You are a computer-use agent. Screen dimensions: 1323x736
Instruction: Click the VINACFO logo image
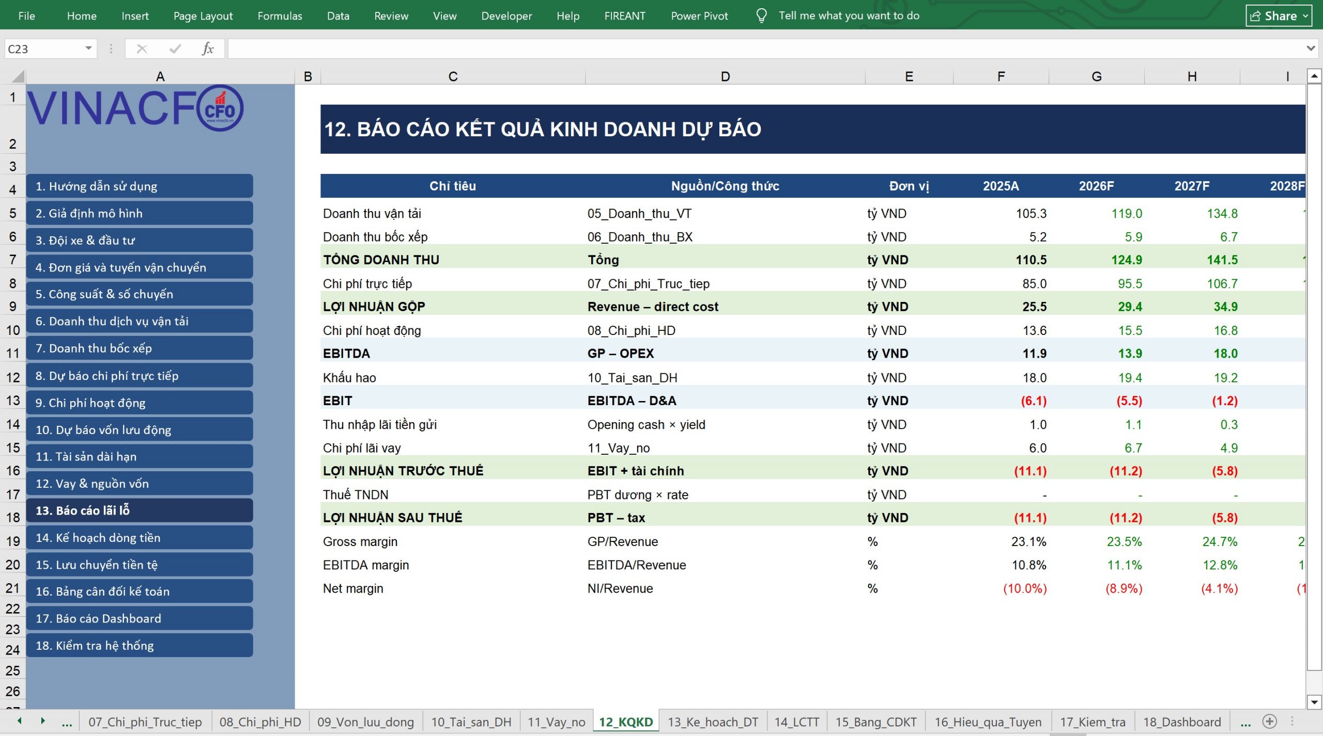[135, 108]
